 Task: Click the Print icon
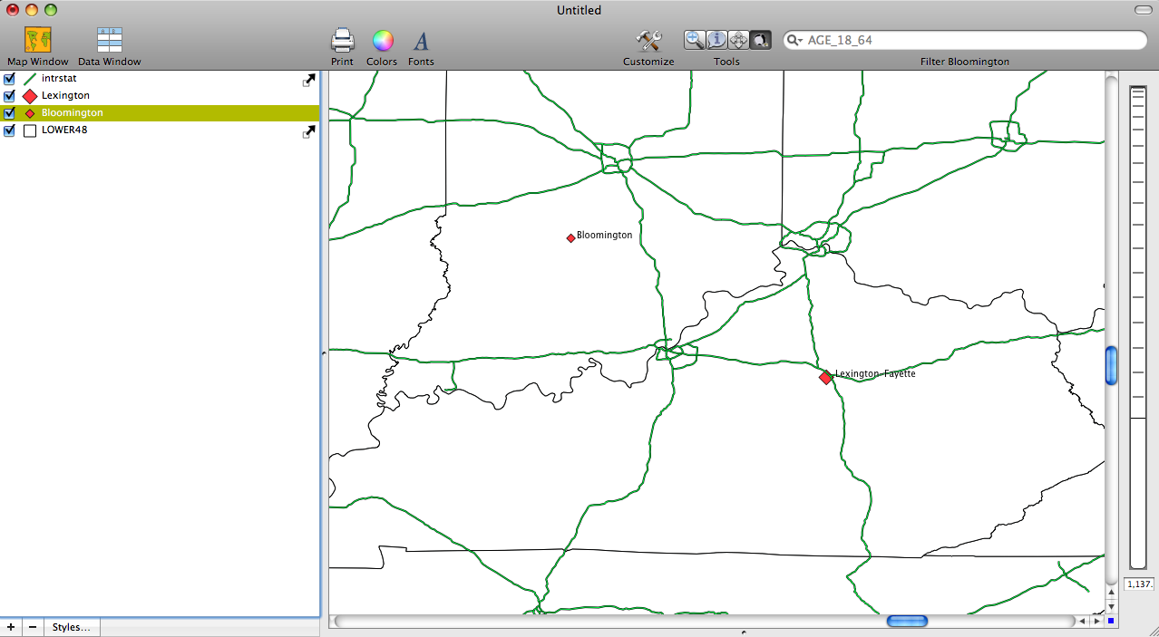pos(342,41)
